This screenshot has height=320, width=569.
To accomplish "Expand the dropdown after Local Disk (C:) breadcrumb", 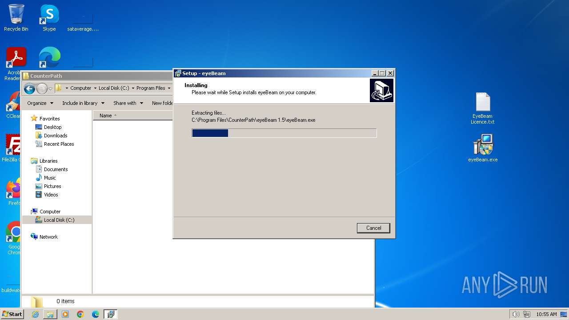I will click(133, 88).
